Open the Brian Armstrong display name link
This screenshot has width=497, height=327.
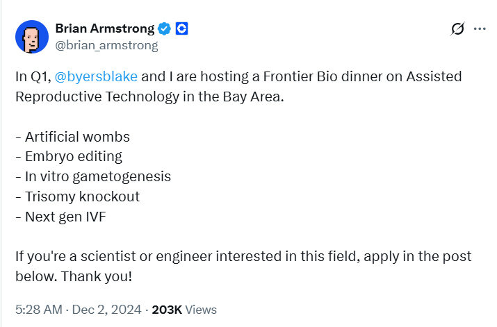click(x=104, y=29)
